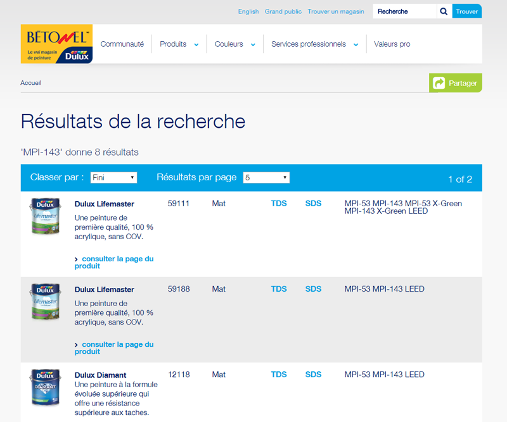
Task: Consulter la page du produit 59188
Action: click(114, 348)
